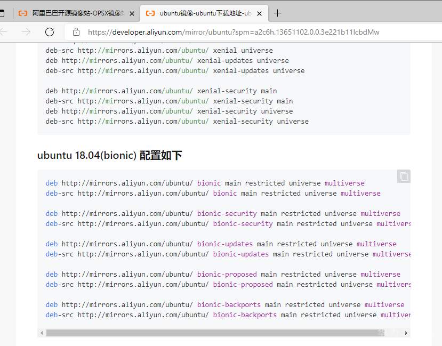
Task: Click the 'deb ... bionic-proposed main' line
Action: coord(223,275)
